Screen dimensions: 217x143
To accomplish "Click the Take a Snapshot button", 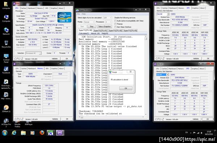I will [x=105, y=26].
